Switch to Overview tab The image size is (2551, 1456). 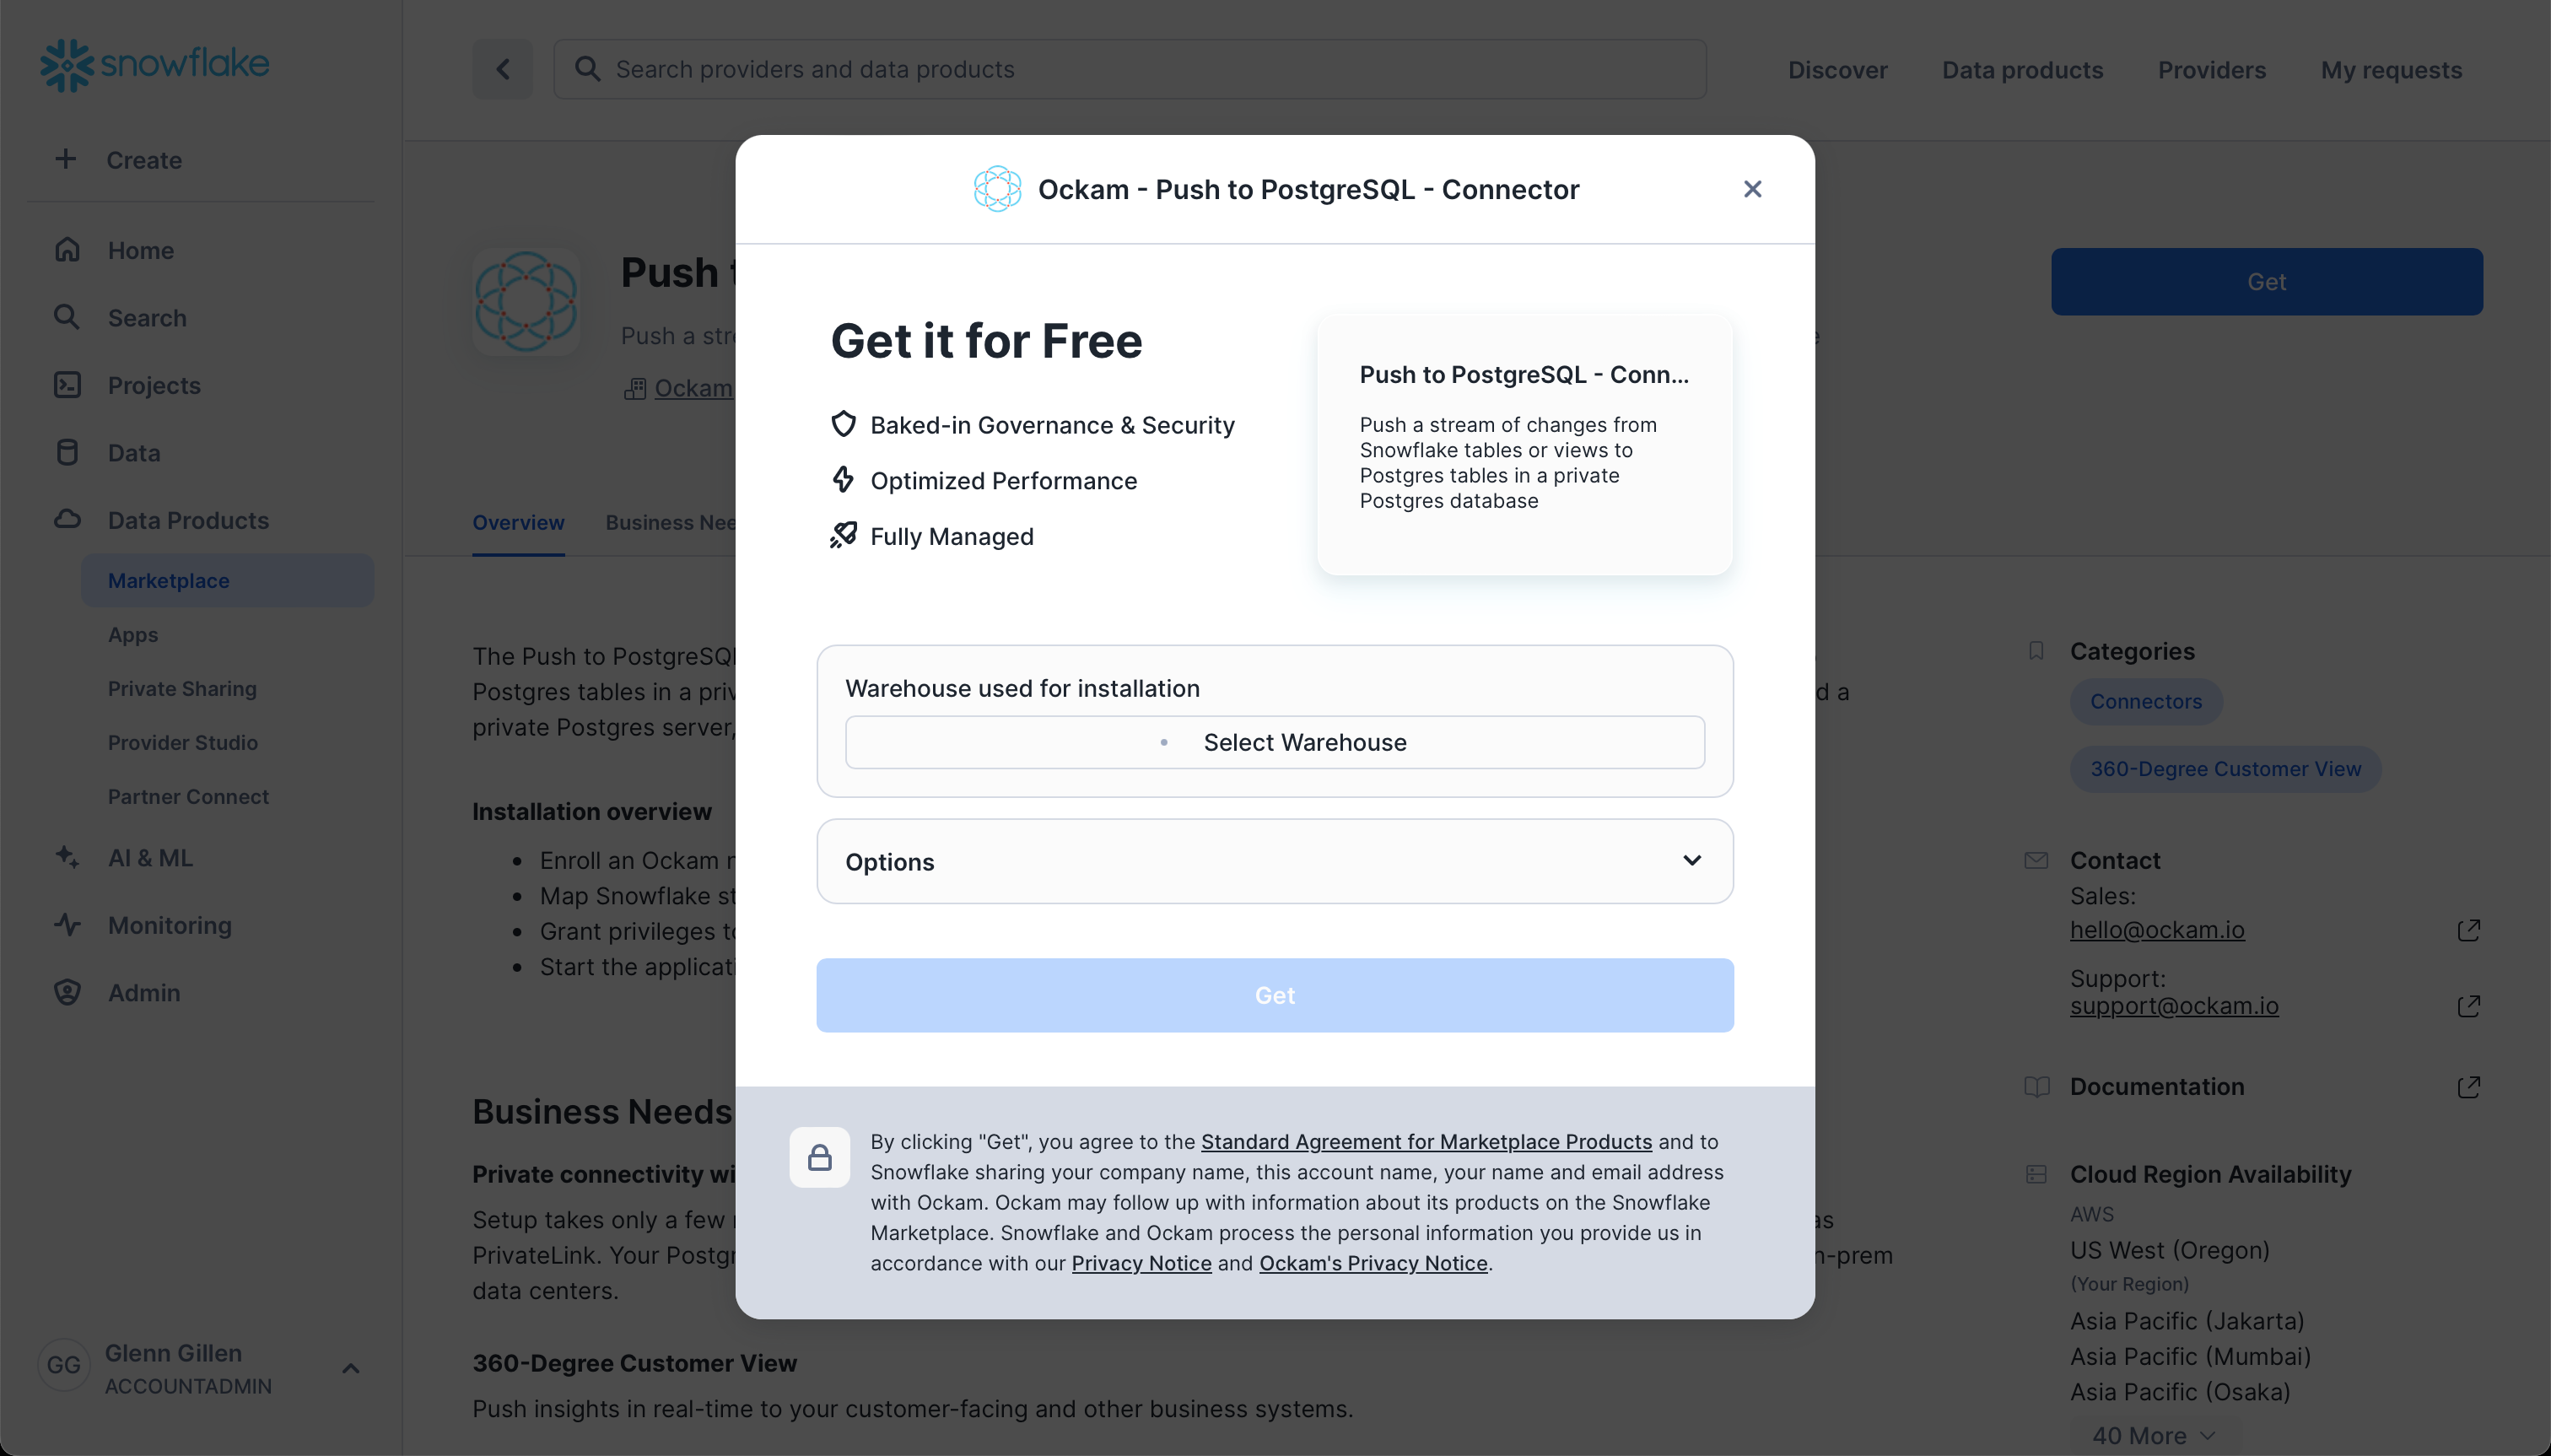519,522
